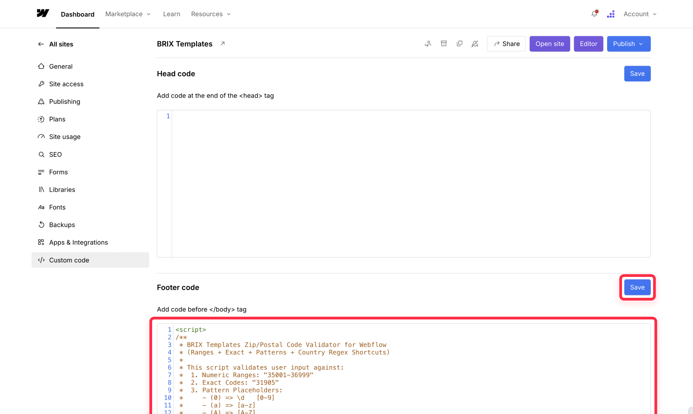This screenshot has width=693, height=414.
Task: Expand the Resources dropdown
Action: click(211, 14)
